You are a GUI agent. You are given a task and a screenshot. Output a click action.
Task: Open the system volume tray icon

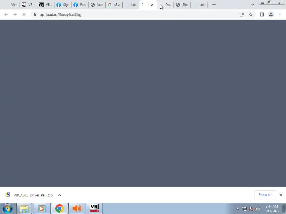tap(258, 209)
